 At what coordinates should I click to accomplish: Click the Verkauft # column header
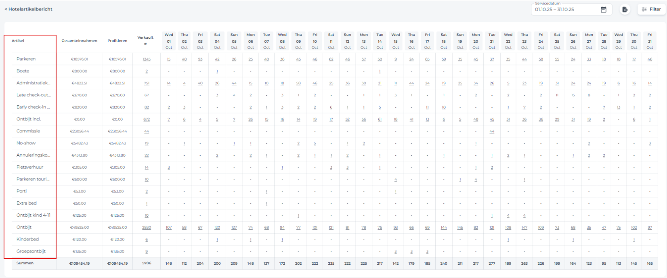pyautogui.click(x=145, y=41)
